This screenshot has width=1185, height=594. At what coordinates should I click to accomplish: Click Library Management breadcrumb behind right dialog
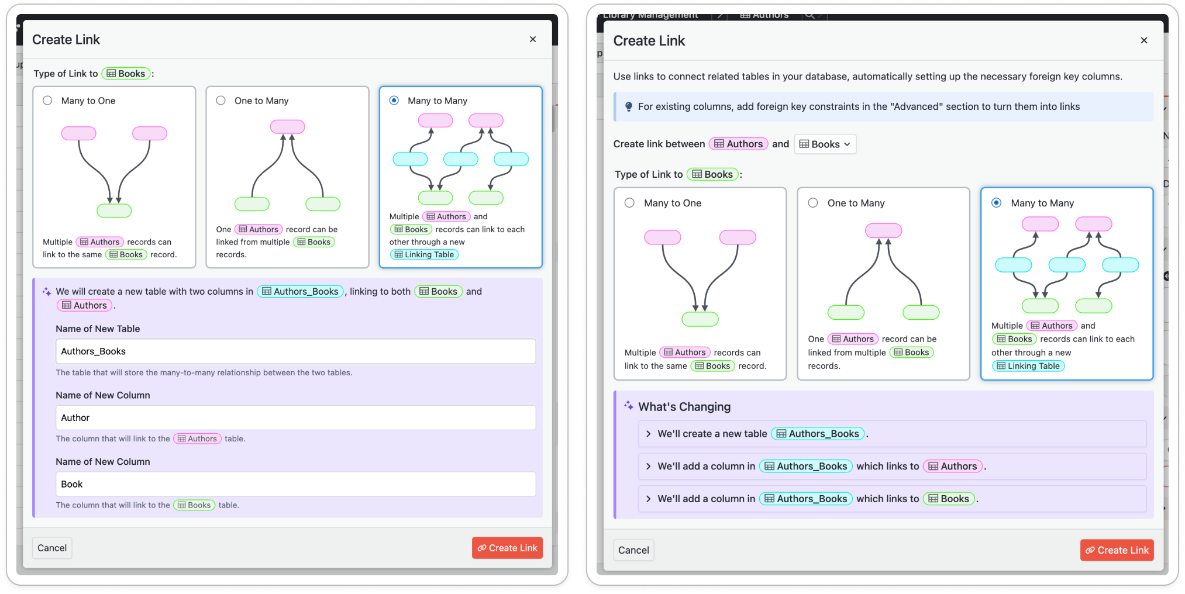point(650,15)
